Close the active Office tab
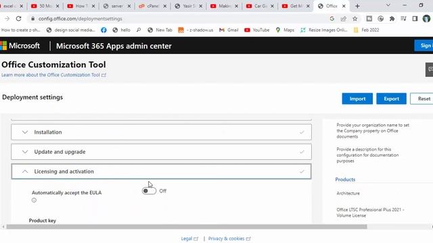This screenshot has width=433, height=243. pos(344,6)
